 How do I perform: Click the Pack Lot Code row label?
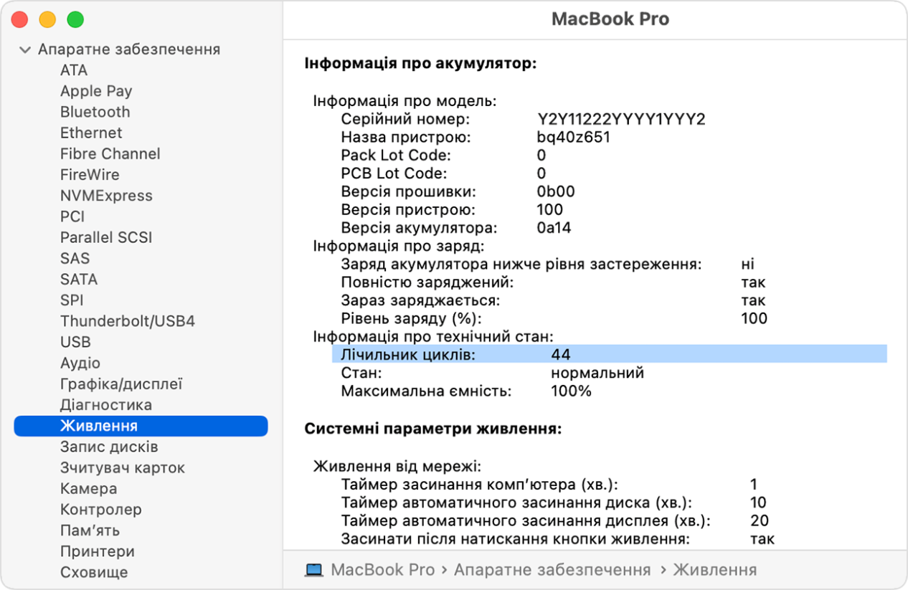coord(396,156)
